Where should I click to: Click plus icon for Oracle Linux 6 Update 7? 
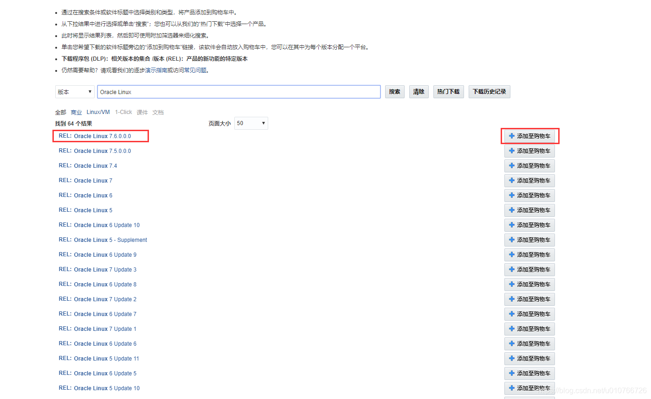(x=512, y=314)
